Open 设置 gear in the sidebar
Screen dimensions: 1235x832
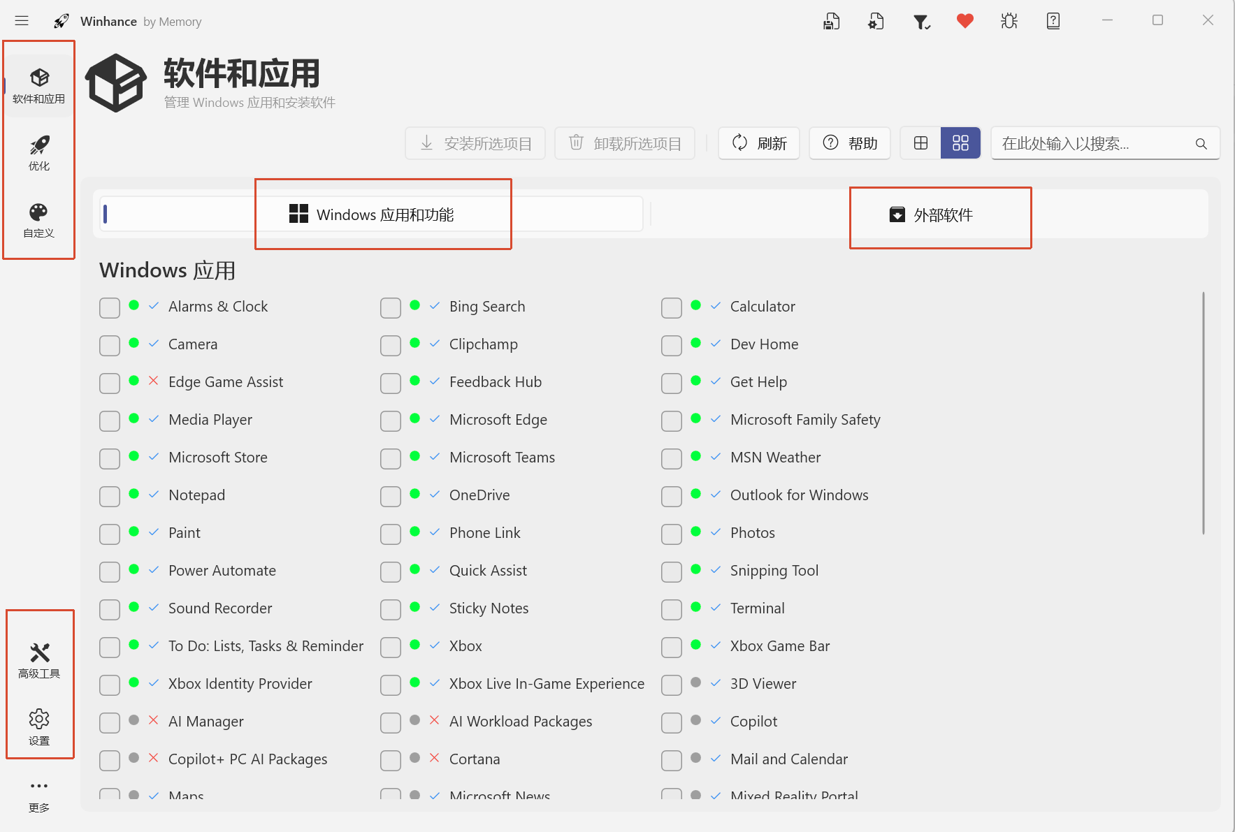point(39,728)
